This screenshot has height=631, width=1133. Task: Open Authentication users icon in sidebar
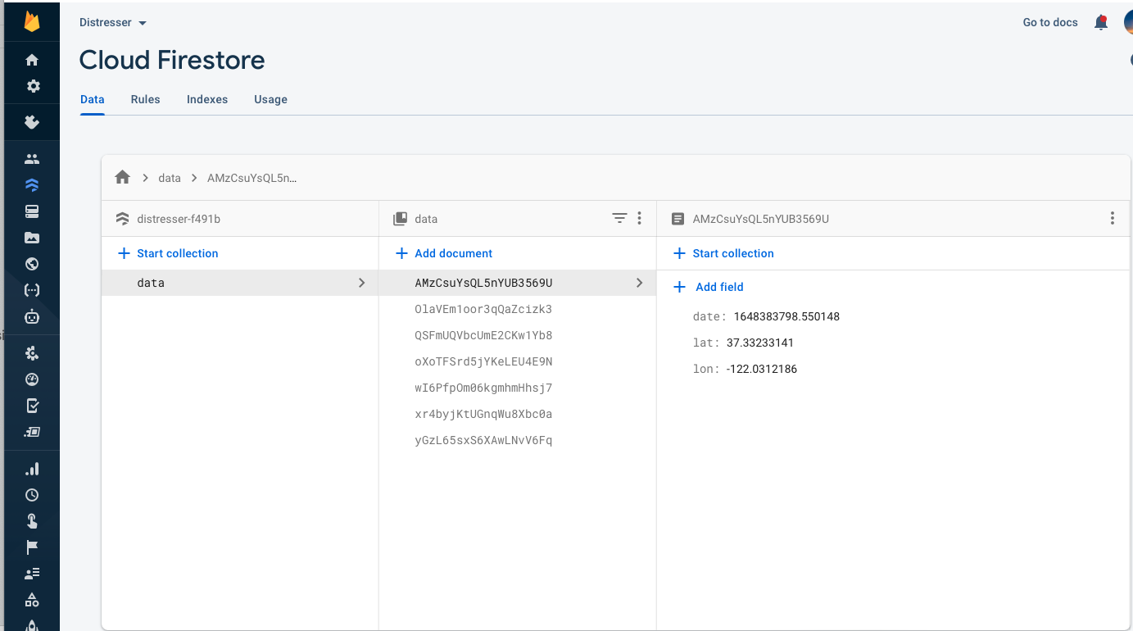[x=32, y=159]
